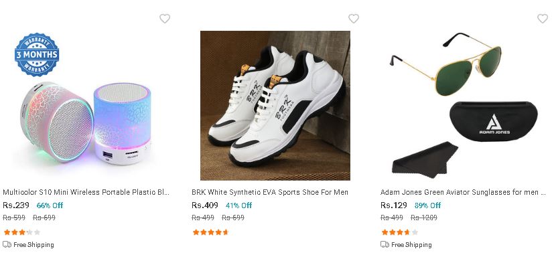The image size is (556, 255).
Task: Click the sunglasses' star rating
Action: point(400,232)
